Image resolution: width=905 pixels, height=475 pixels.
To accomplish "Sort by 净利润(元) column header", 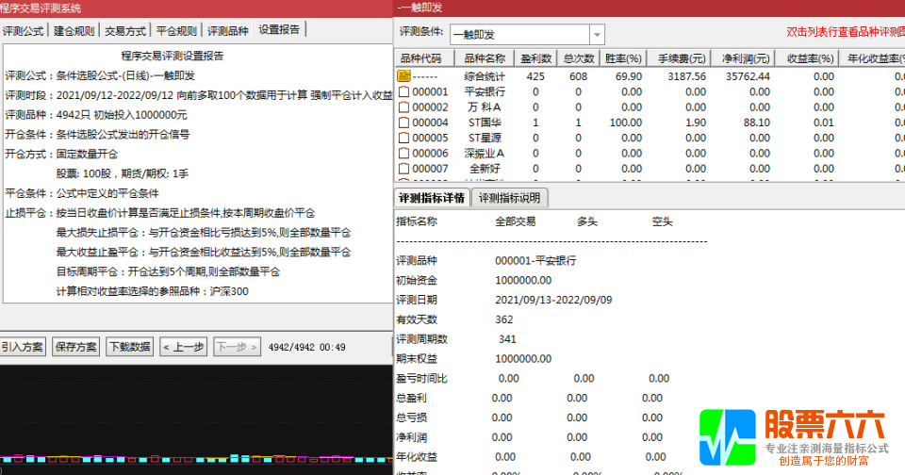I will 742,58.
